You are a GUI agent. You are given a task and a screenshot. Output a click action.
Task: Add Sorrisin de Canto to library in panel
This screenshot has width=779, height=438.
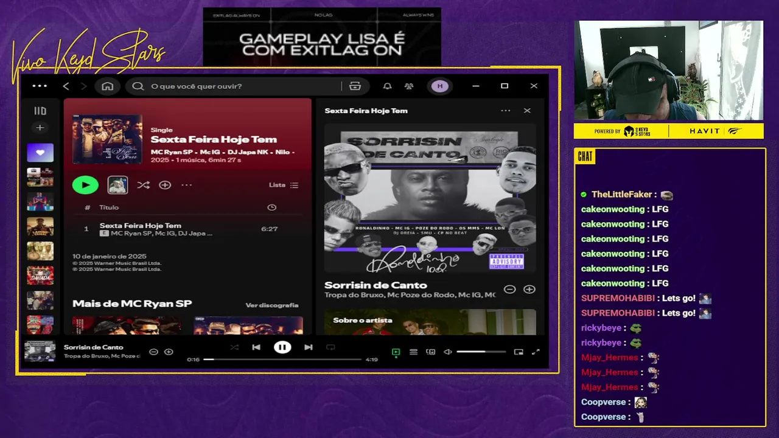click(x=529, y=290)
